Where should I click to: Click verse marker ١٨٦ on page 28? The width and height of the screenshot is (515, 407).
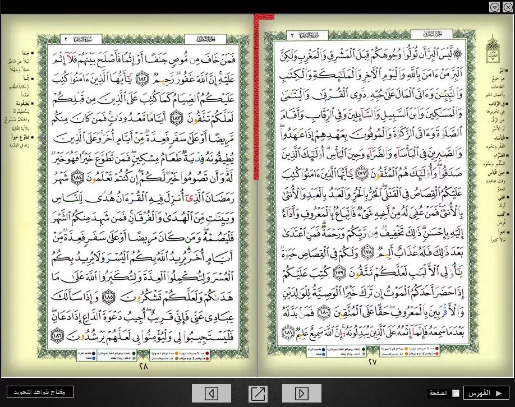coord(57,335)
